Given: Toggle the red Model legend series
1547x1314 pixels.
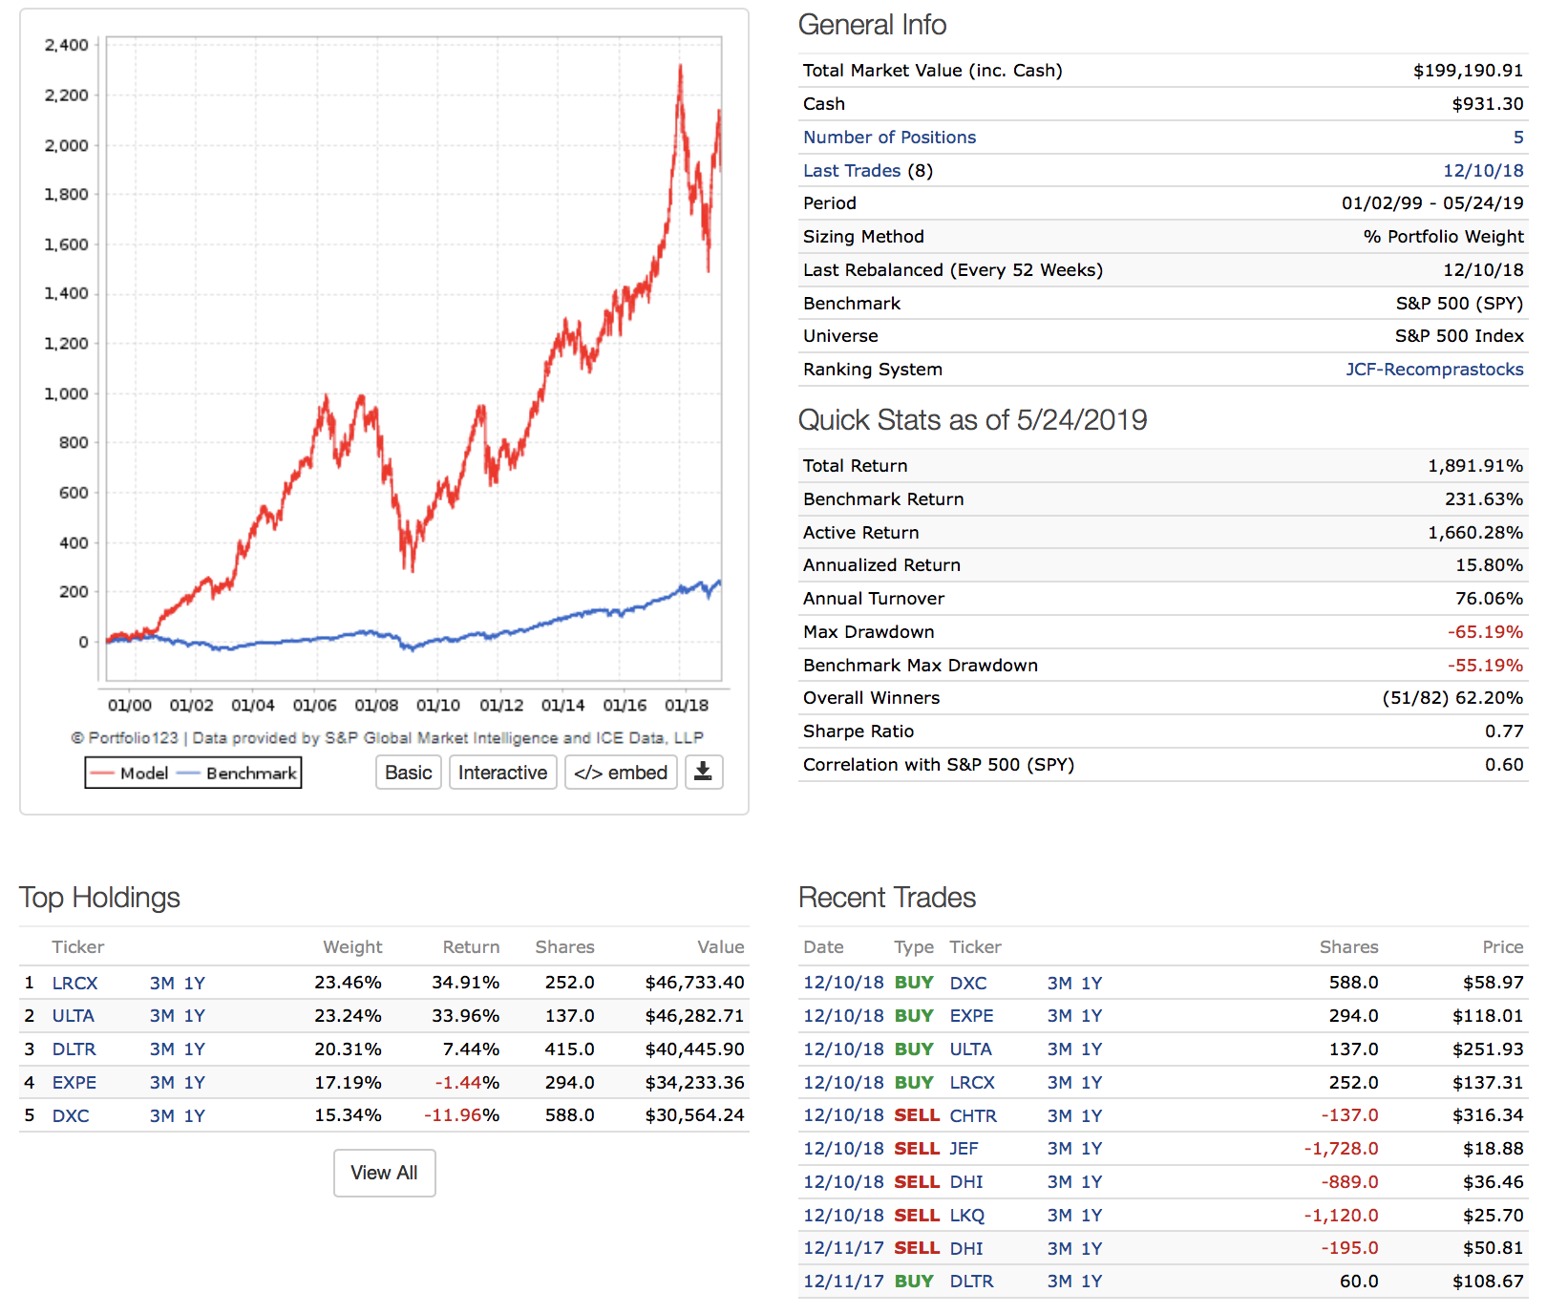Looking at the screenshot, I should 130,774.
